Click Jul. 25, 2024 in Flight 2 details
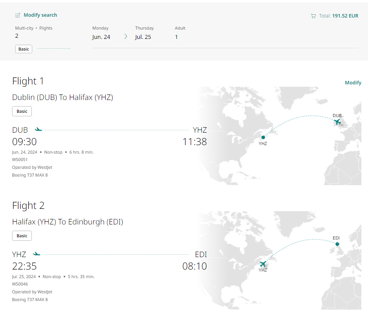The image size is (368, 317). click(24, 277)
